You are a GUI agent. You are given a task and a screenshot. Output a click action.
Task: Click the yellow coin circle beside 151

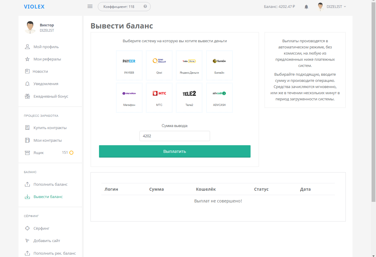(x=71, y=153)
